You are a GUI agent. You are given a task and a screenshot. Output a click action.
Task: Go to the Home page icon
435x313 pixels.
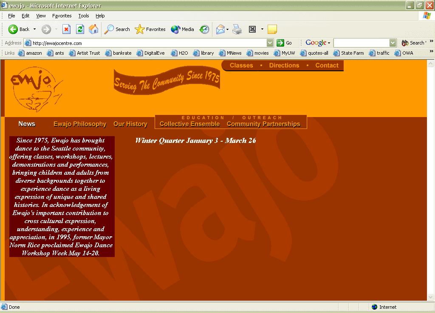[93, 29]
